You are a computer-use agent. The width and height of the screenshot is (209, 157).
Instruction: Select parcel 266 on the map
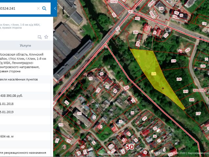pos(192,100)
